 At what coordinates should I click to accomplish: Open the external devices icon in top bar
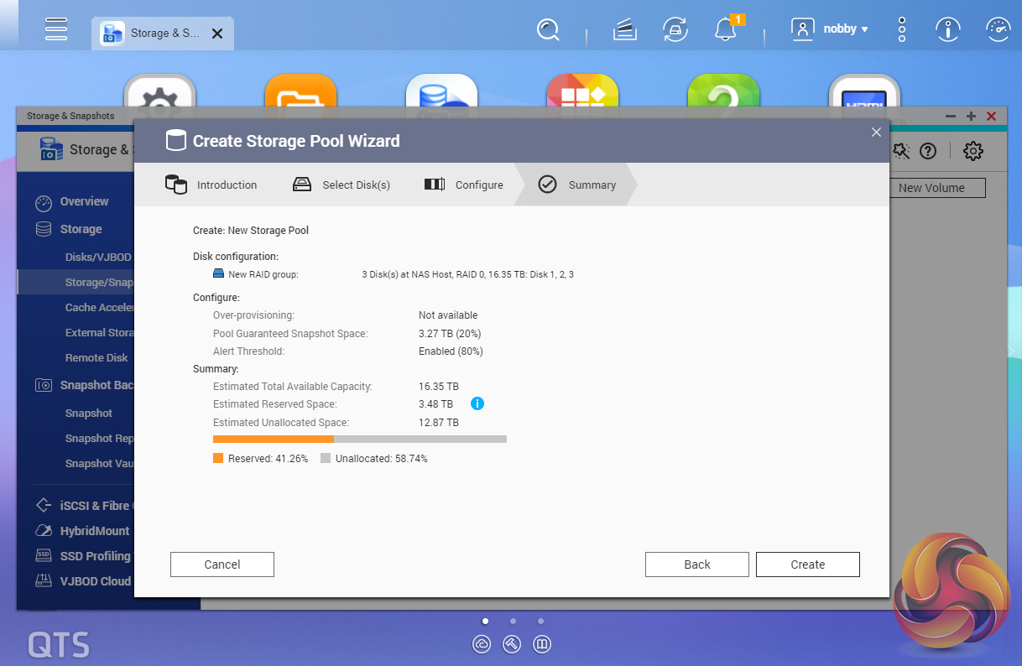[x=675, y=30]
